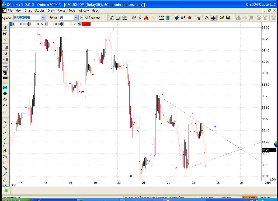
Task: Select the bar chart style icon in left toolbar
Action: [x=5, y=28]
